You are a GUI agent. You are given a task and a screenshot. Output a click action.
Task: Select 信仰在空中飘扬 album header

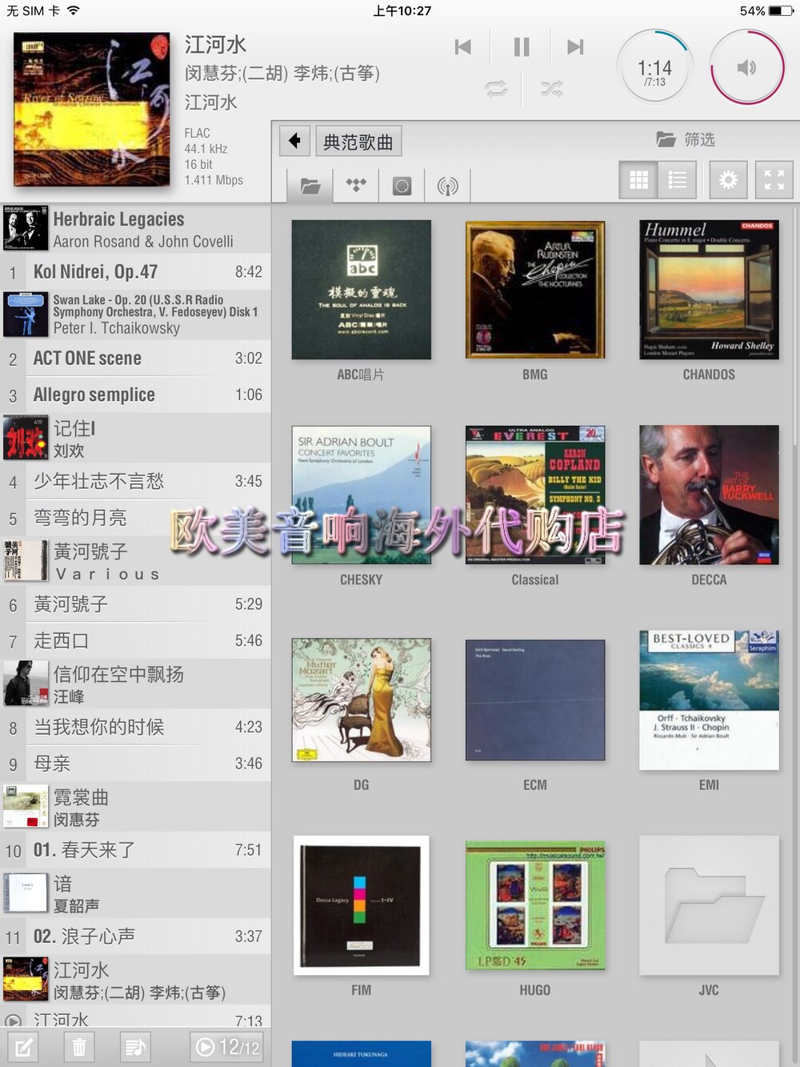point(135,684)
